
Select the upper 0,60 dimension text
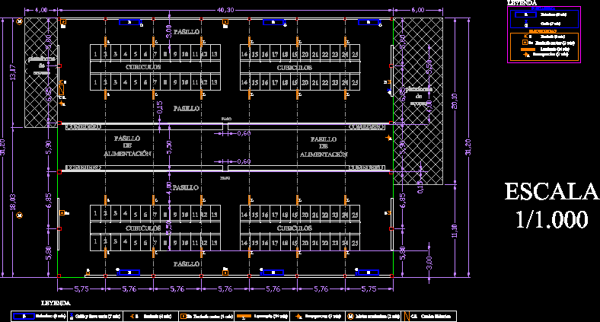(x=244, y=133)
